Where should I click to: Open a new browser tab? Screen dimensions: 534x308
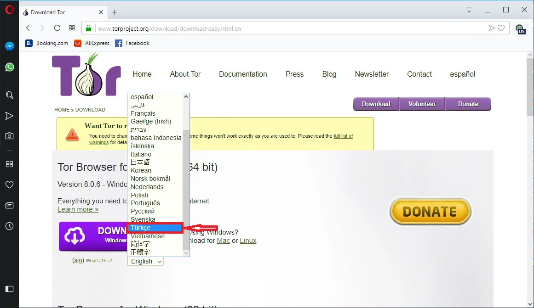click(115, 12)
